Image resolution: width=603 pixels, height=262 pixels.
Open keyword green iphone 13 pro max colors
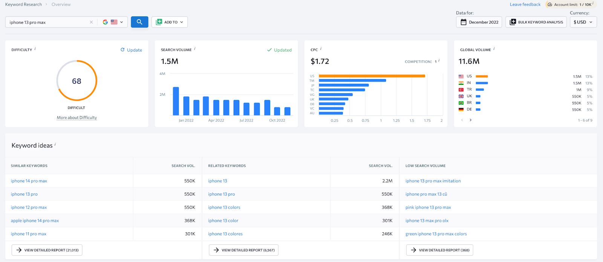pos(436,234)
